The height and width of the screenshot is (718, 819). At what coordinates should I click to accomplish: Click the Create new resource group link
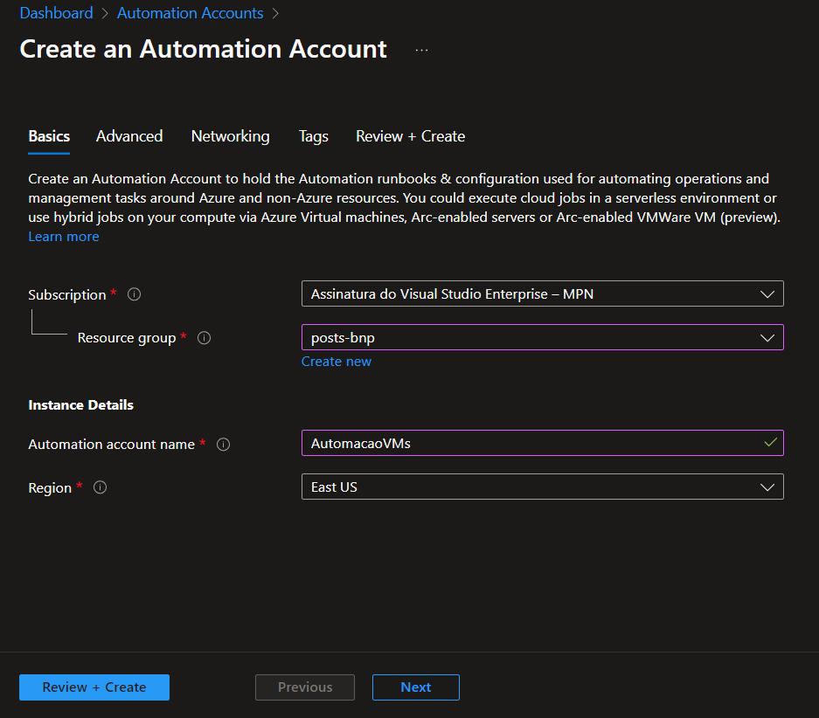[337, 362]
